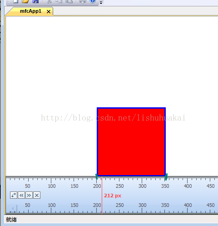This screenshot has width=218, height=226.
Task: Expand the toolbar options overflow arrow
Action: (101, 3)
